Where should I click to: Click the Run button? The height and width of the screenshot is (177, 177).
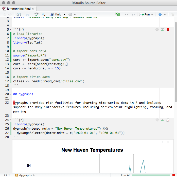click(145, 14)
